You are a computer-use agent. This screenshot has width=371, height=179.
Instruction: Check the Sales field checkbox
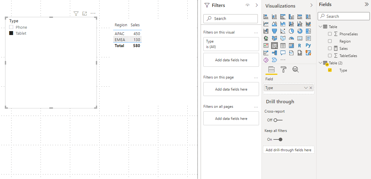330,48
